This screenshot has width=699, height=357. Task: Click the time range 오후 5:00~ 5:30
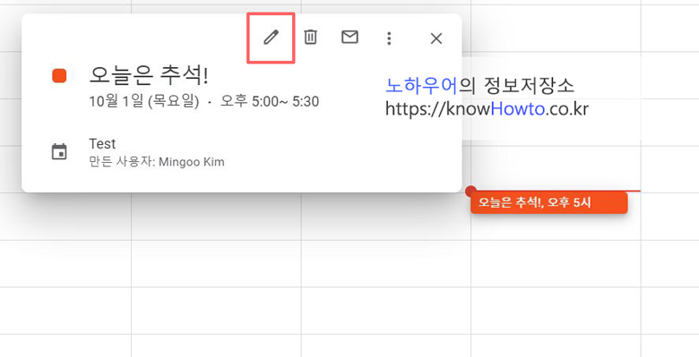pos(270,101)
